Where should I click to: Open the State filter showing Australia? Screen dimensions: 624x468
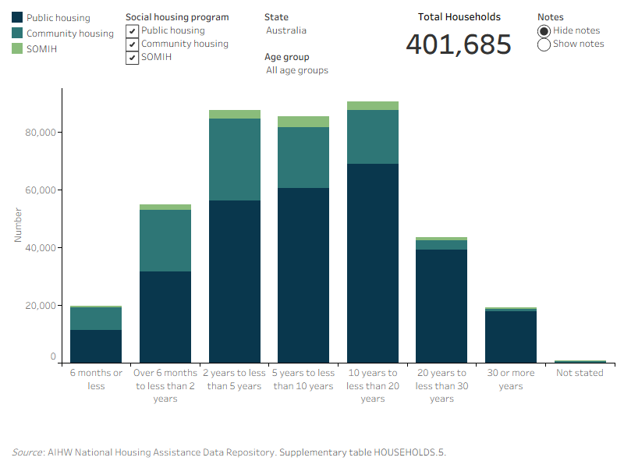point(286,30)
